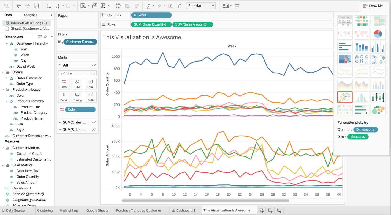Select the New Worksheet icon in the toolbar
The image size is (391, 215).
coord(83,6)
